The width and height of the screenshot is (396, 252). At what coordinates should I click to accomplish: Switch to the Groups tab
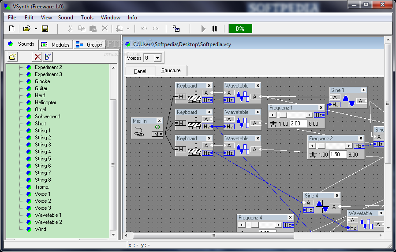tap(90, 44)
